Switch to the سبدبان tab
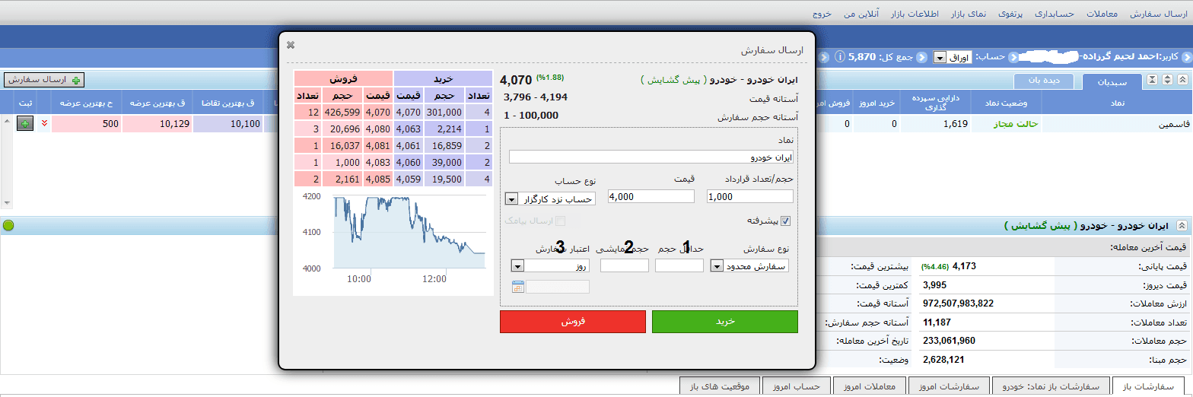Image resolution: width=1193 pixels, height=397 pixels. click(x=1112, y=82)
